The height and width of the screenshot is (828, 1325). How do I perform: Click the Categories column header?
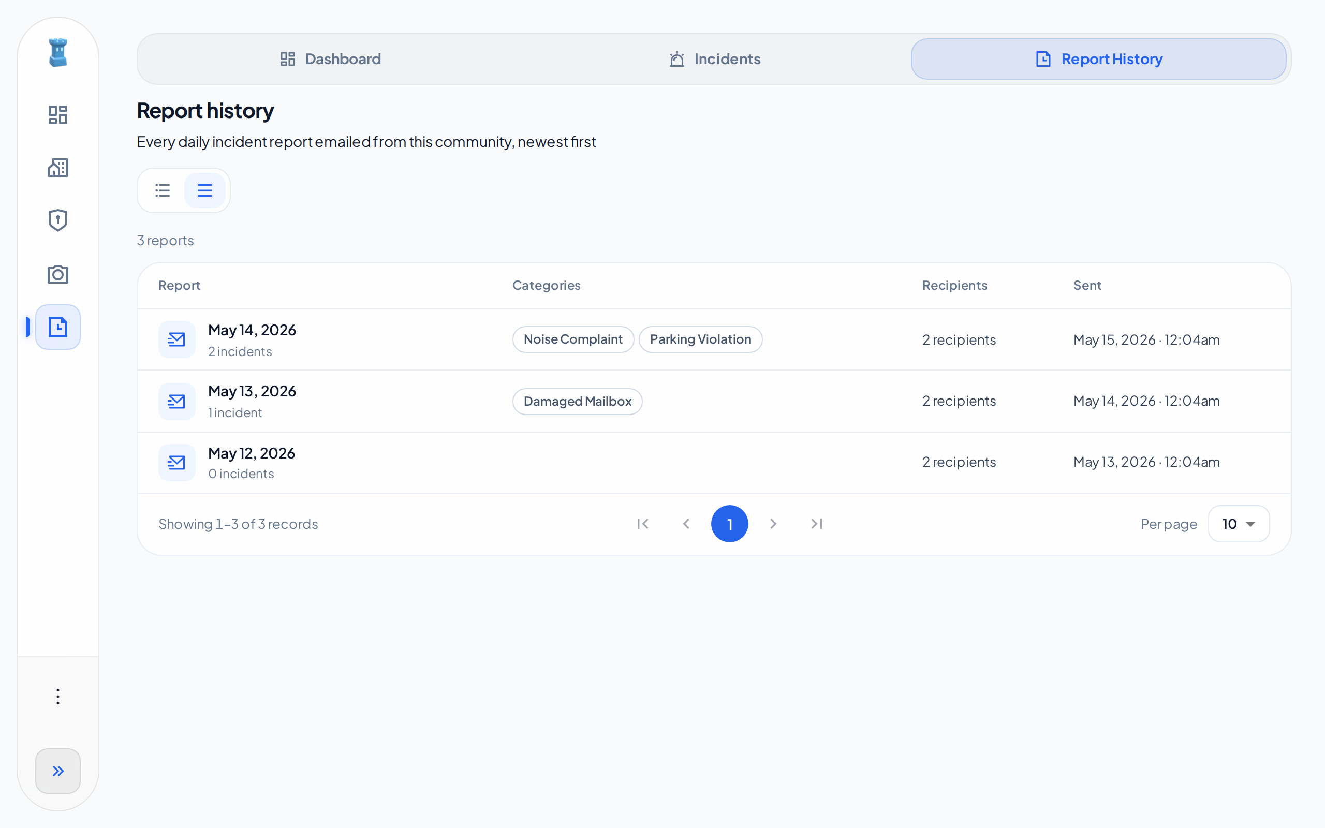tap(547, 285)
